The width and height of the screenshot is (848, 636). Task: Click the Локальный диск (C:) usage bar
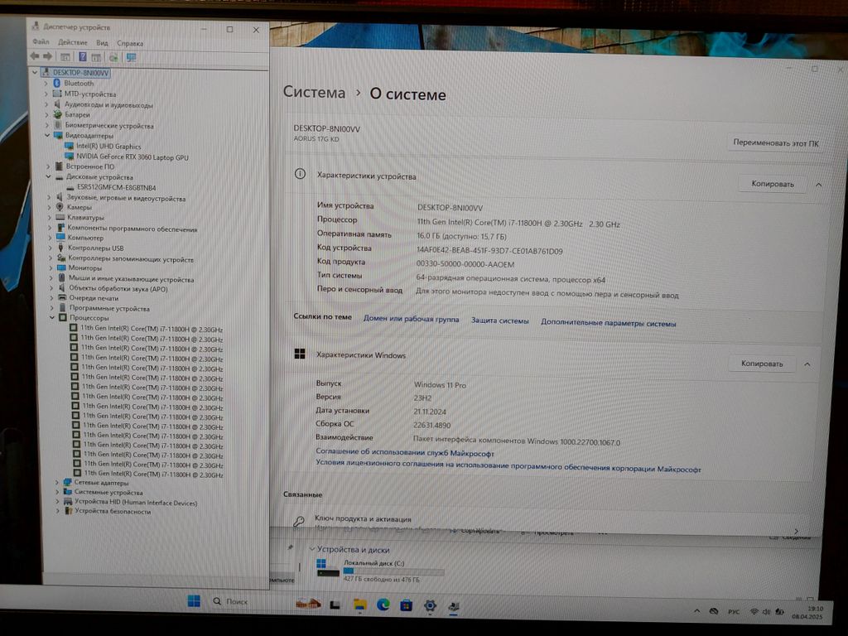tap(393, 571)
